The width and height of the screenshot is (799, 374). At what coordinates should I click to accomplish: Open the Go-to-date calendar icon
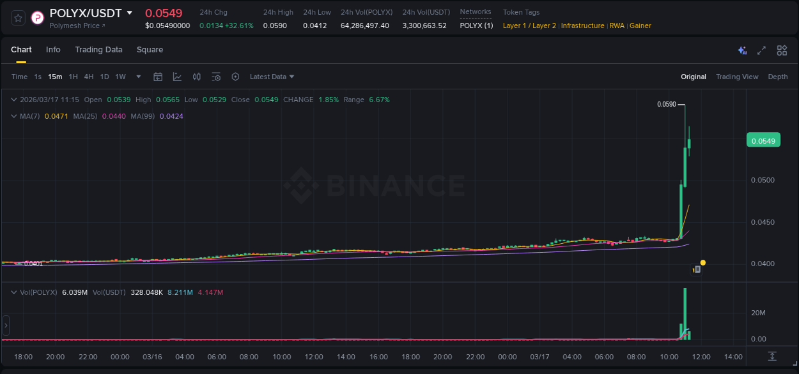pyautogui.click(x=158, y=76)
